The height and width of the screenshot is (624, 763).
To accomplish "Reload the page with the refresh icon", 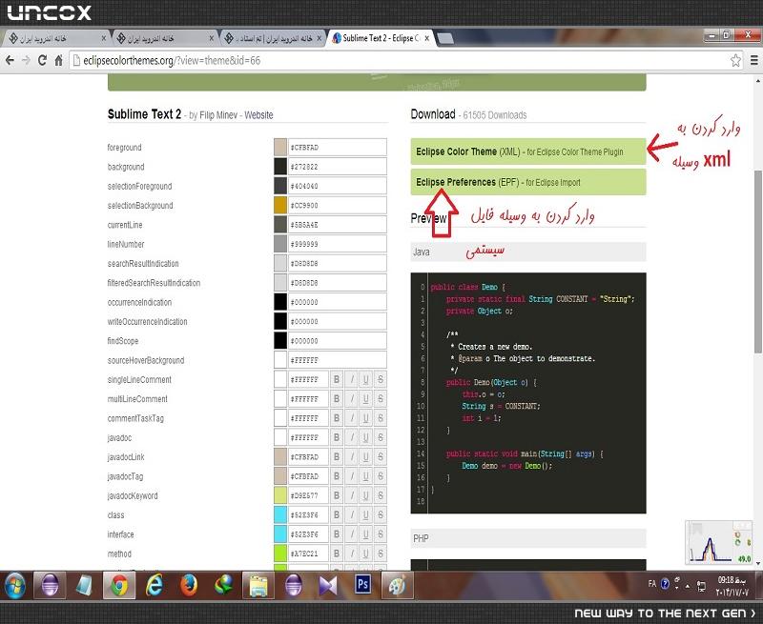I will coord(42,60).
